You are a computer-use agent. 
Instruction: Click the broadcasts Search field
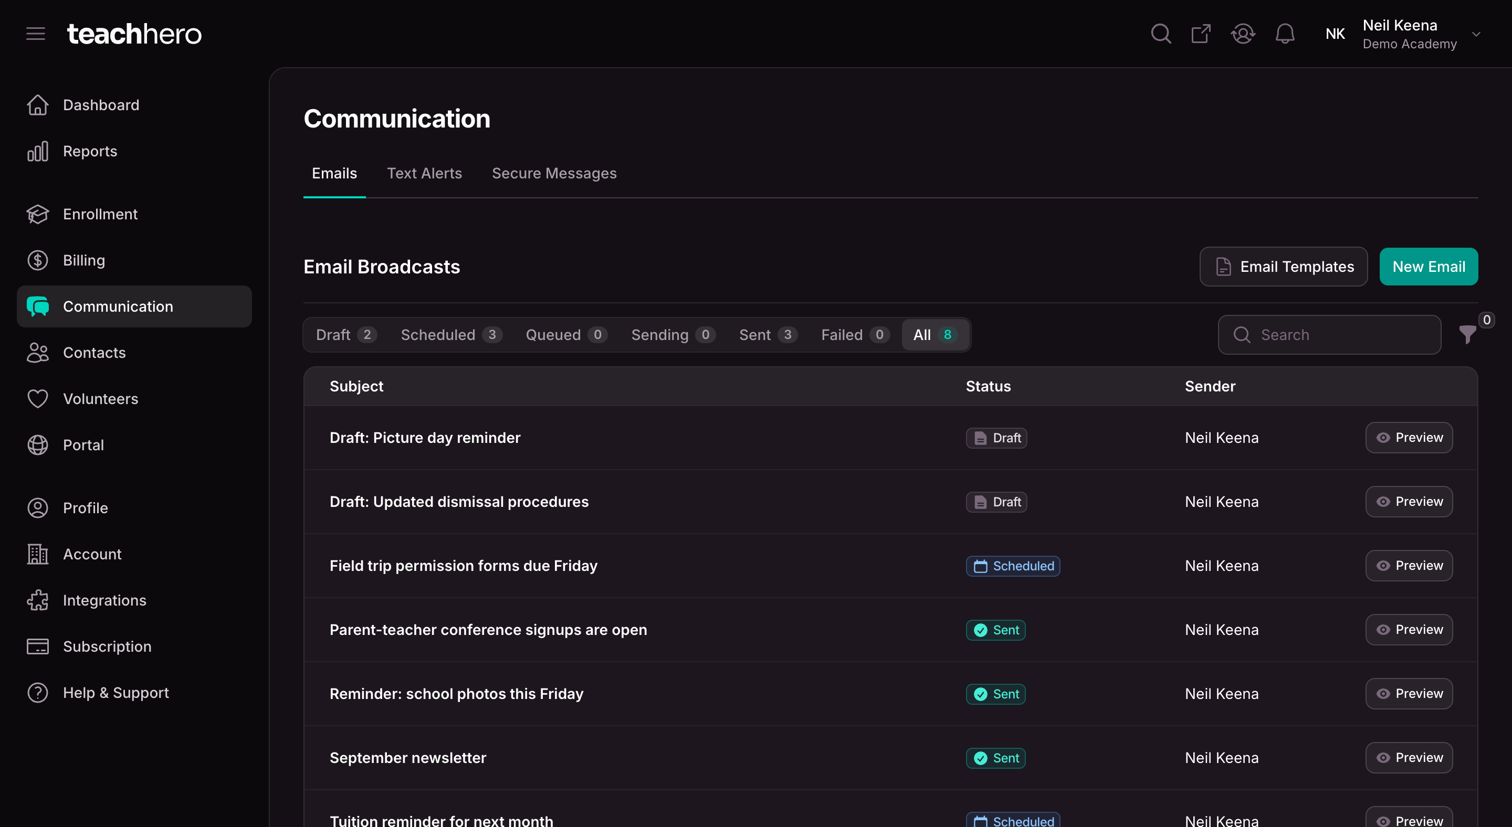coord(1329,335)
